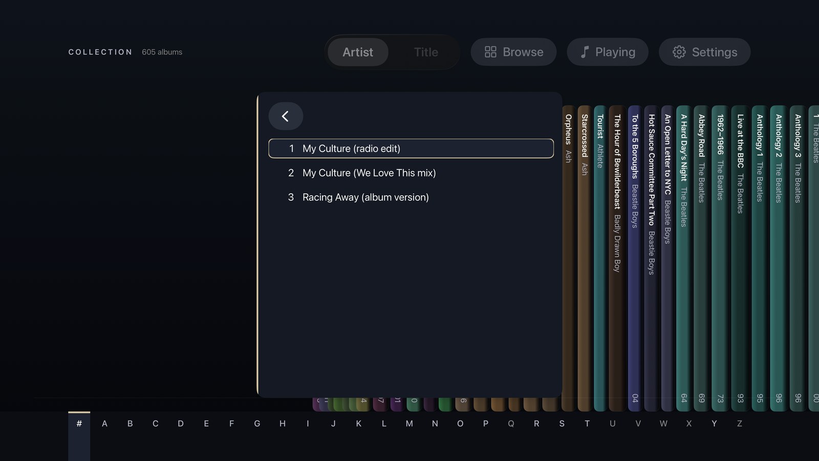This screenshot has width=819, height=461.
Task: Jump to letter Z in index
Action: 739,424
